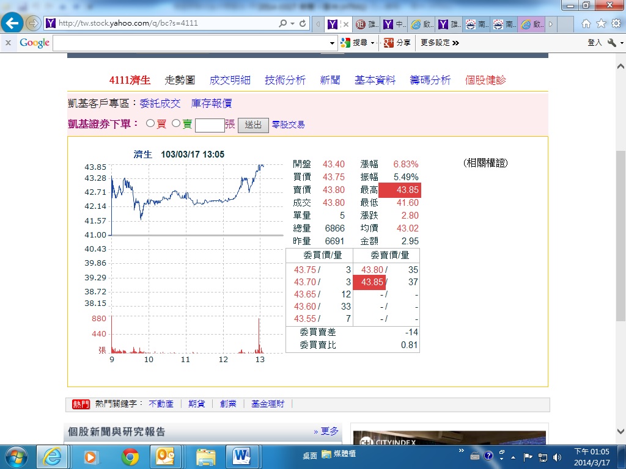
Task: Switch to the tab with red 鉅 icon
Action: point(367,24)
